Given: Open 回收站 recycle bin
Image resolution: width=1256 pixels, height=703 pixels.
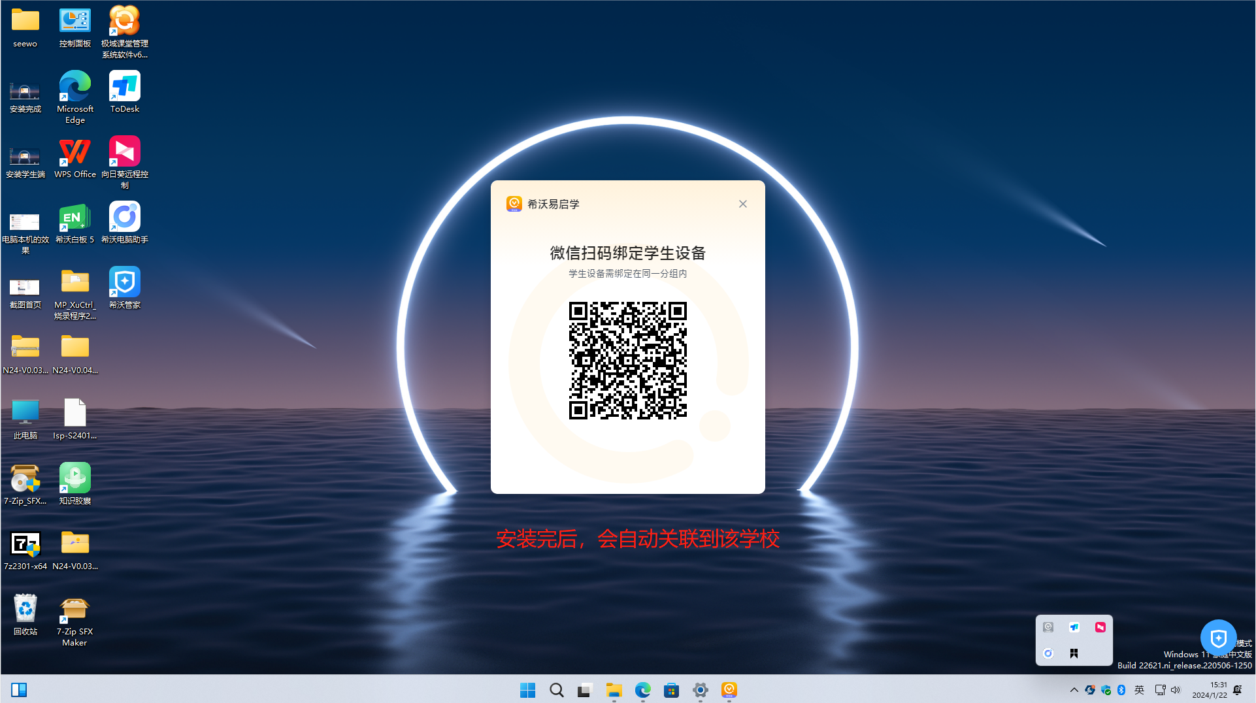Looking at the screenshot, I should coord(25,615).
